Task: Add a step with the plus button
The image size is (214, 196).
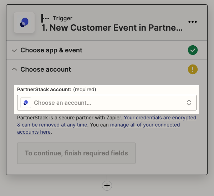Action: [107, 186]
